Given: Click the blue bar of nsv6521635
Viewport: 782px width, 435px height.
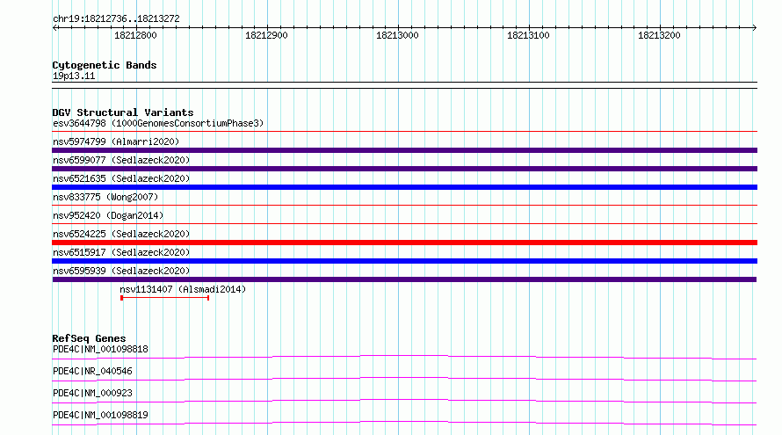Looking at the screenshot, I should click(404, 187).
